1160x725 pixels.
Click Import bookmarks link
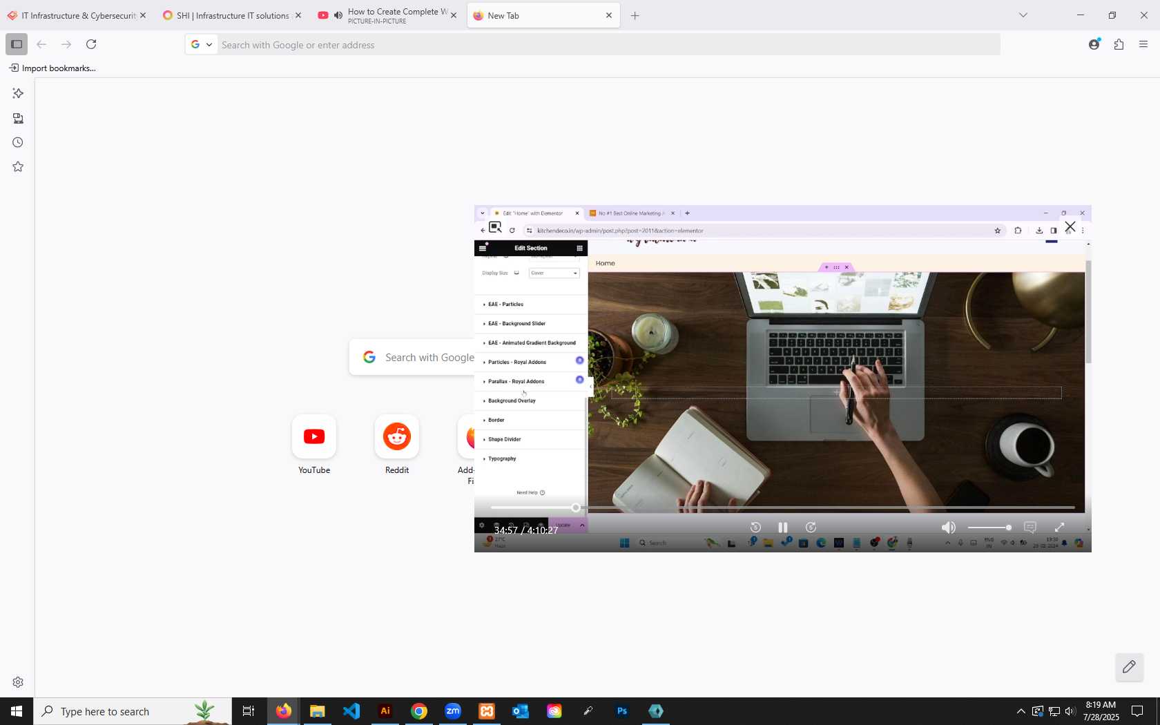click(x=52, y=68)
